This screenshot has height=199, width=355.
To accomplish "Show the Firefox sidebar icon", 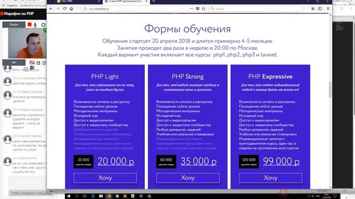I will (320, 9).
